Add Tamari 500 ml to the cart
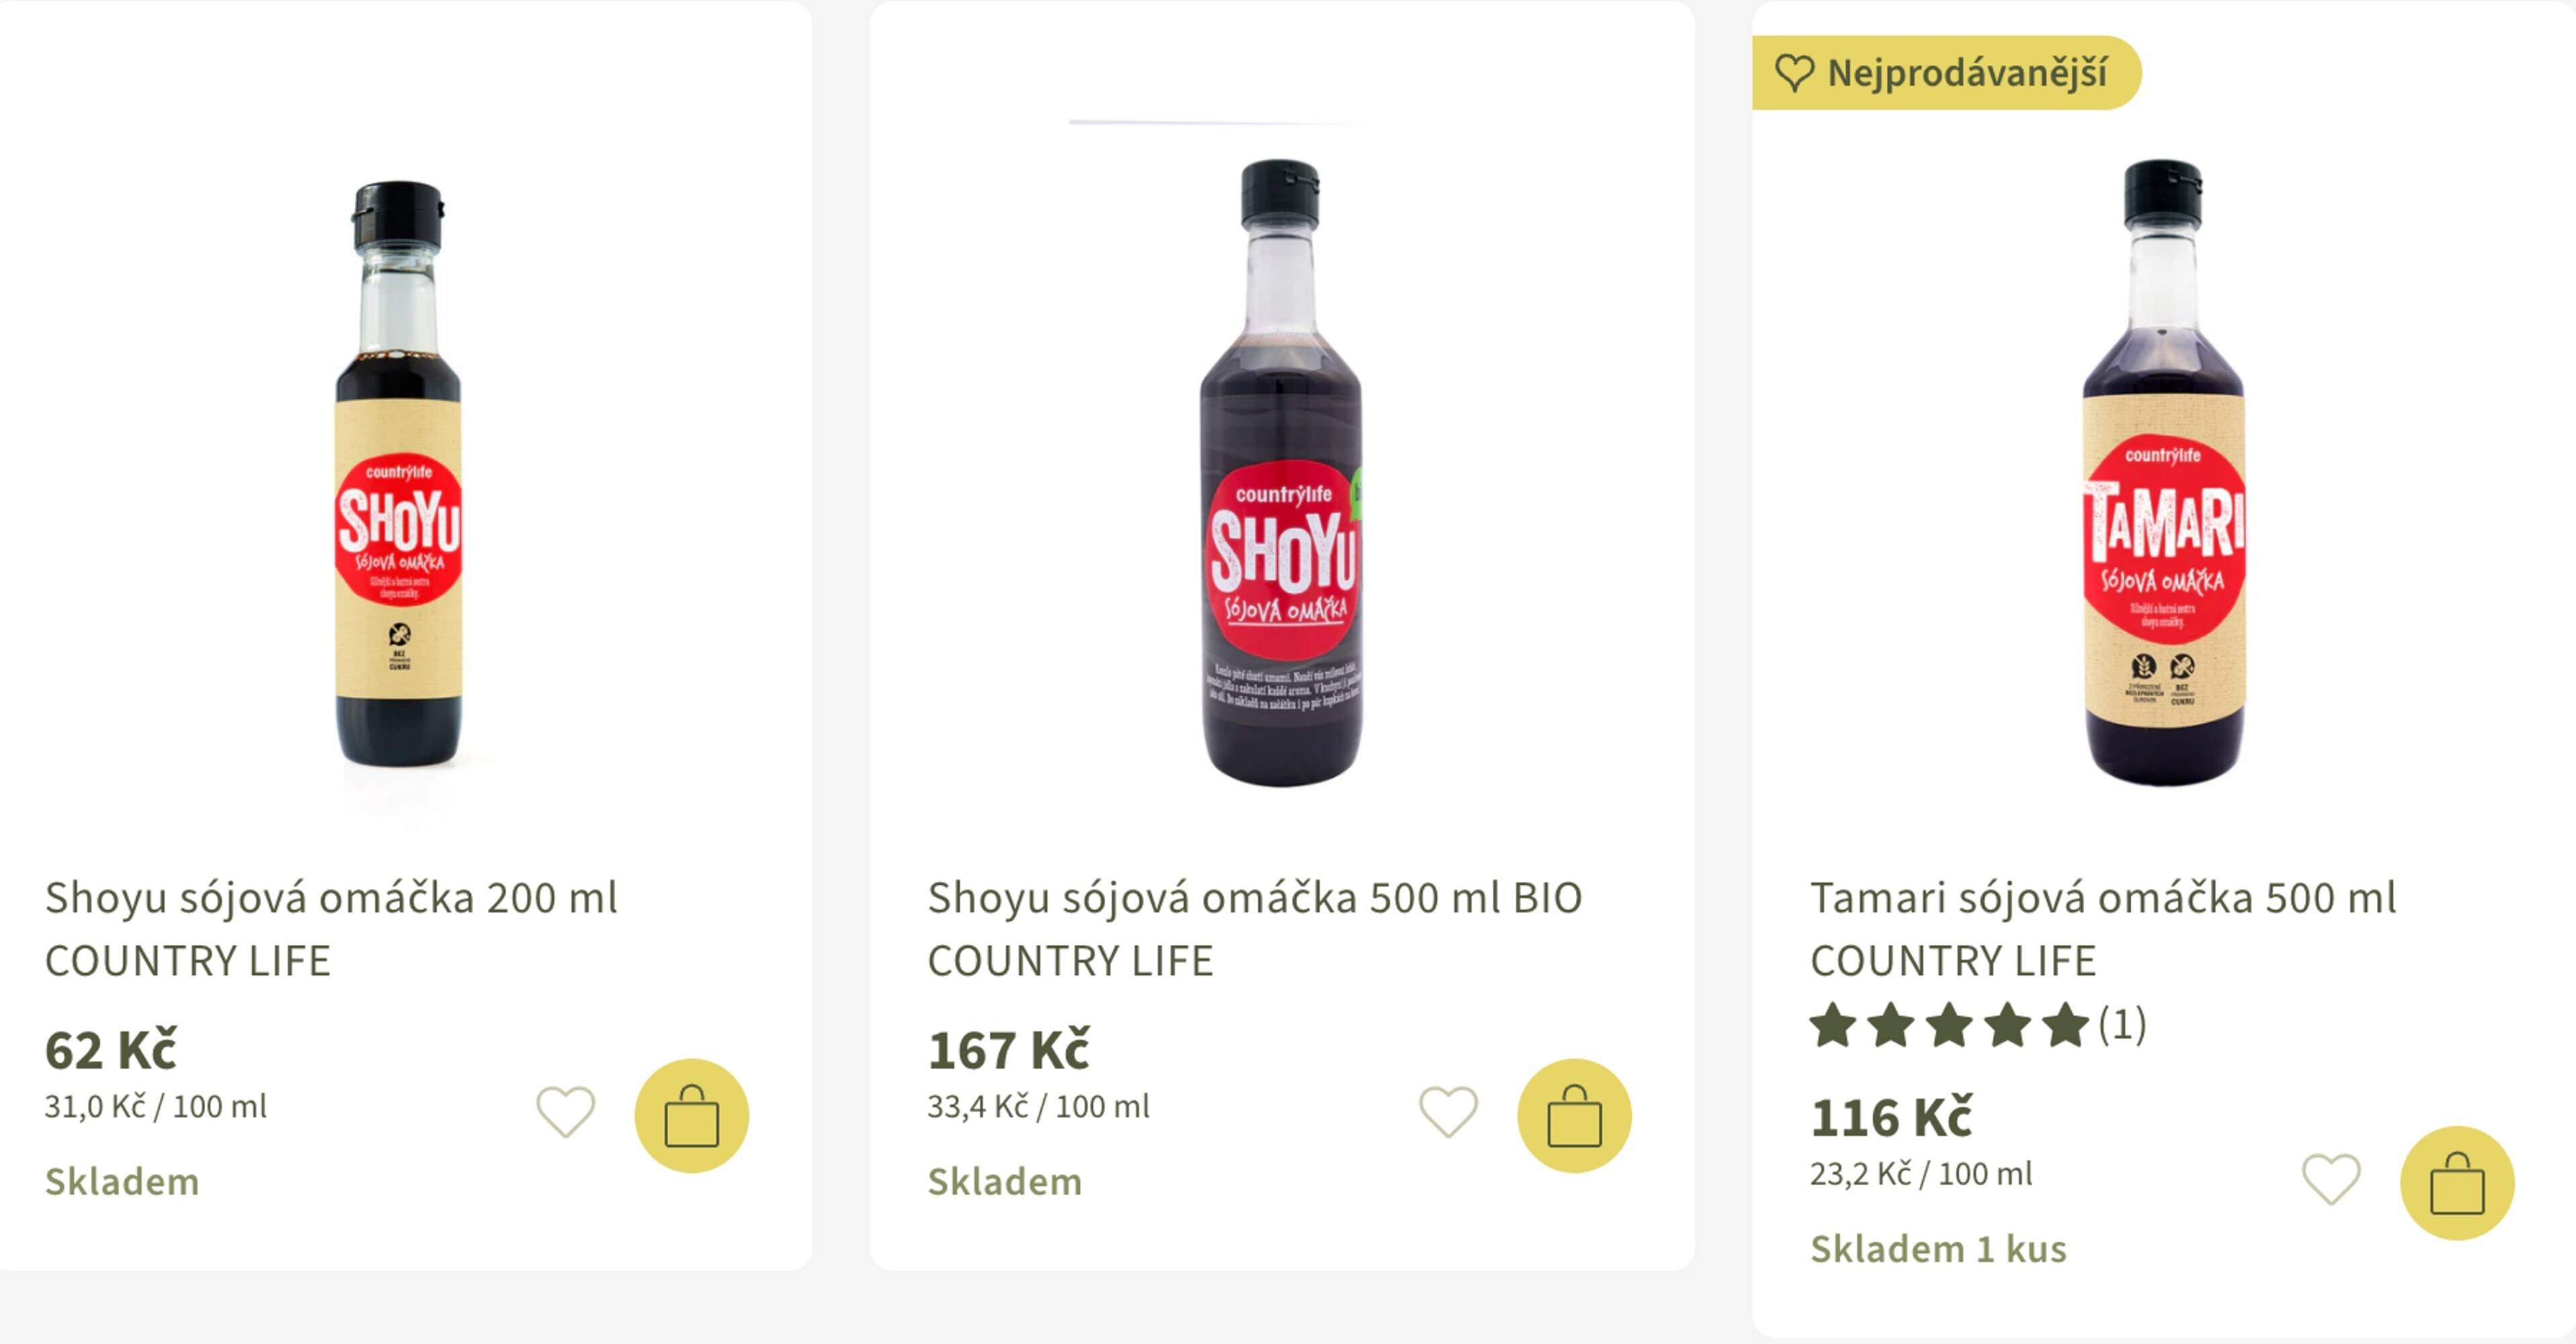 tap(2456, 1183)
